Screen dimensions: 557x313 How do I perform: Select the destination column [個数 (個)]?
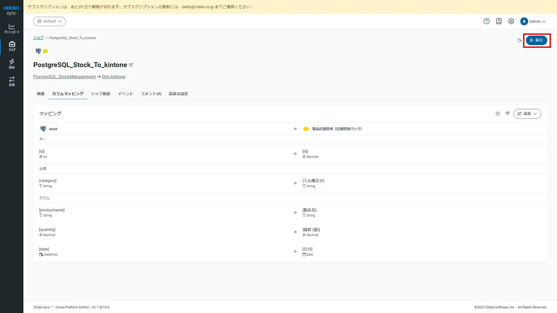pos(311,230)
